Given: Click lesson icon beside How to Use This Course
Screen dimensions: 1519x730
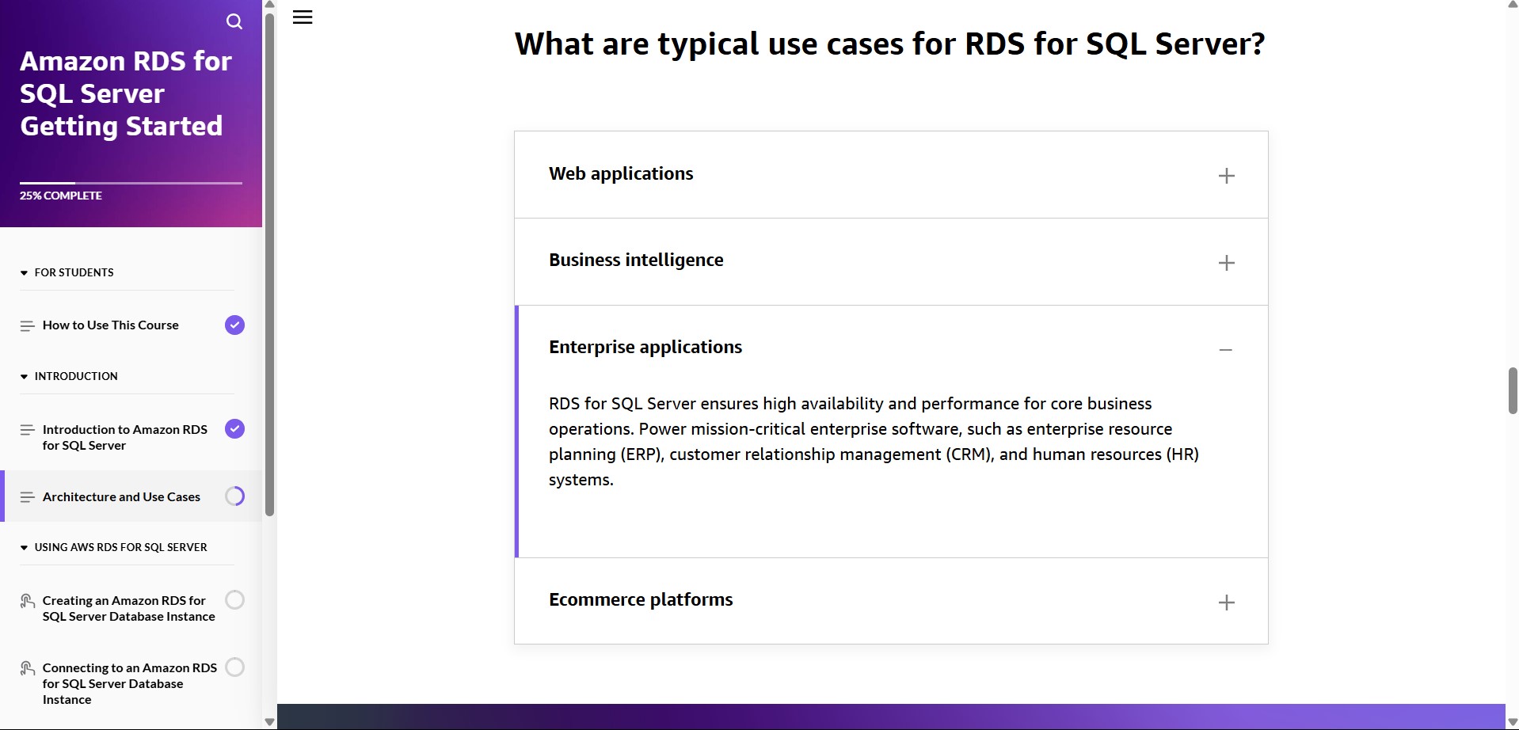Looking at the screenshot, I should [x=27, y=325].
